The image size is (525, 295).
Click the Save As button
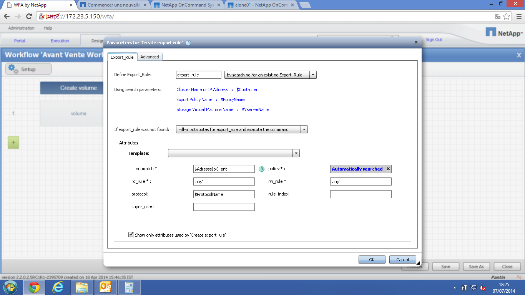coord(477,267)
